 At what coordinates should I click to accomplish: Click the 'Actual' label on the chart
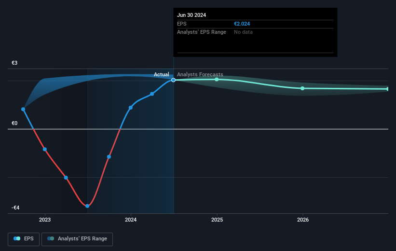point(162,74)
